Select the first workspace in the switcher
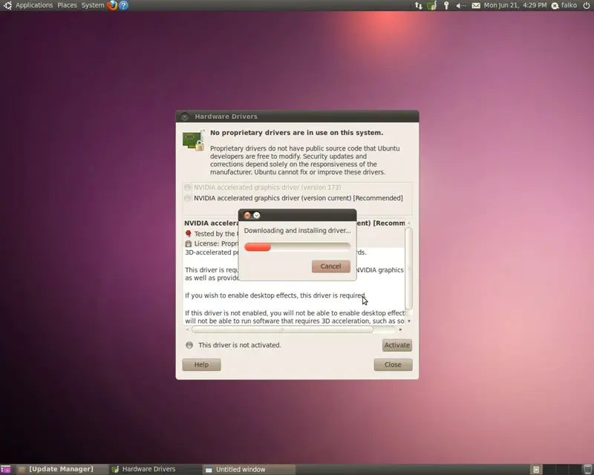The width and height of the screenshot is (594, 475). tap(536, 469)
